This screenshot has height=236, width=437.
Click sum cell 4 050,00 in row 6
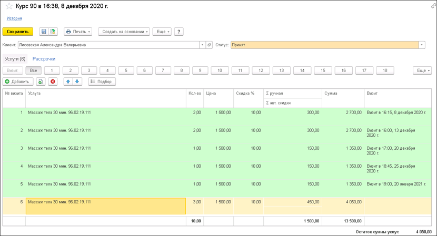[343, 206]
